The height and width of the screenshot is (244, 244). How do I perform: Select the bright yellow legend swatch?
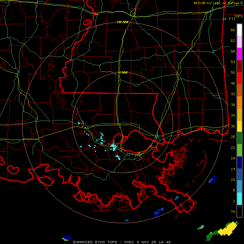pyautogui.click(x=239, y=126)
